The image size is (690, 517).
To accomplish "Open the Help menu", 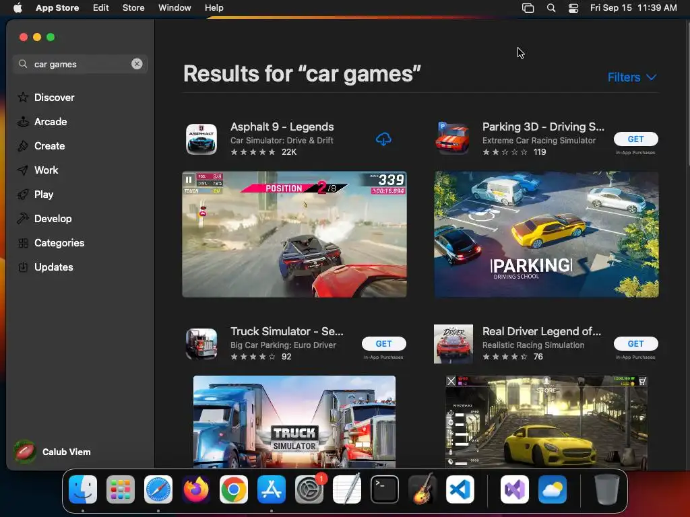I will [214, 7].
